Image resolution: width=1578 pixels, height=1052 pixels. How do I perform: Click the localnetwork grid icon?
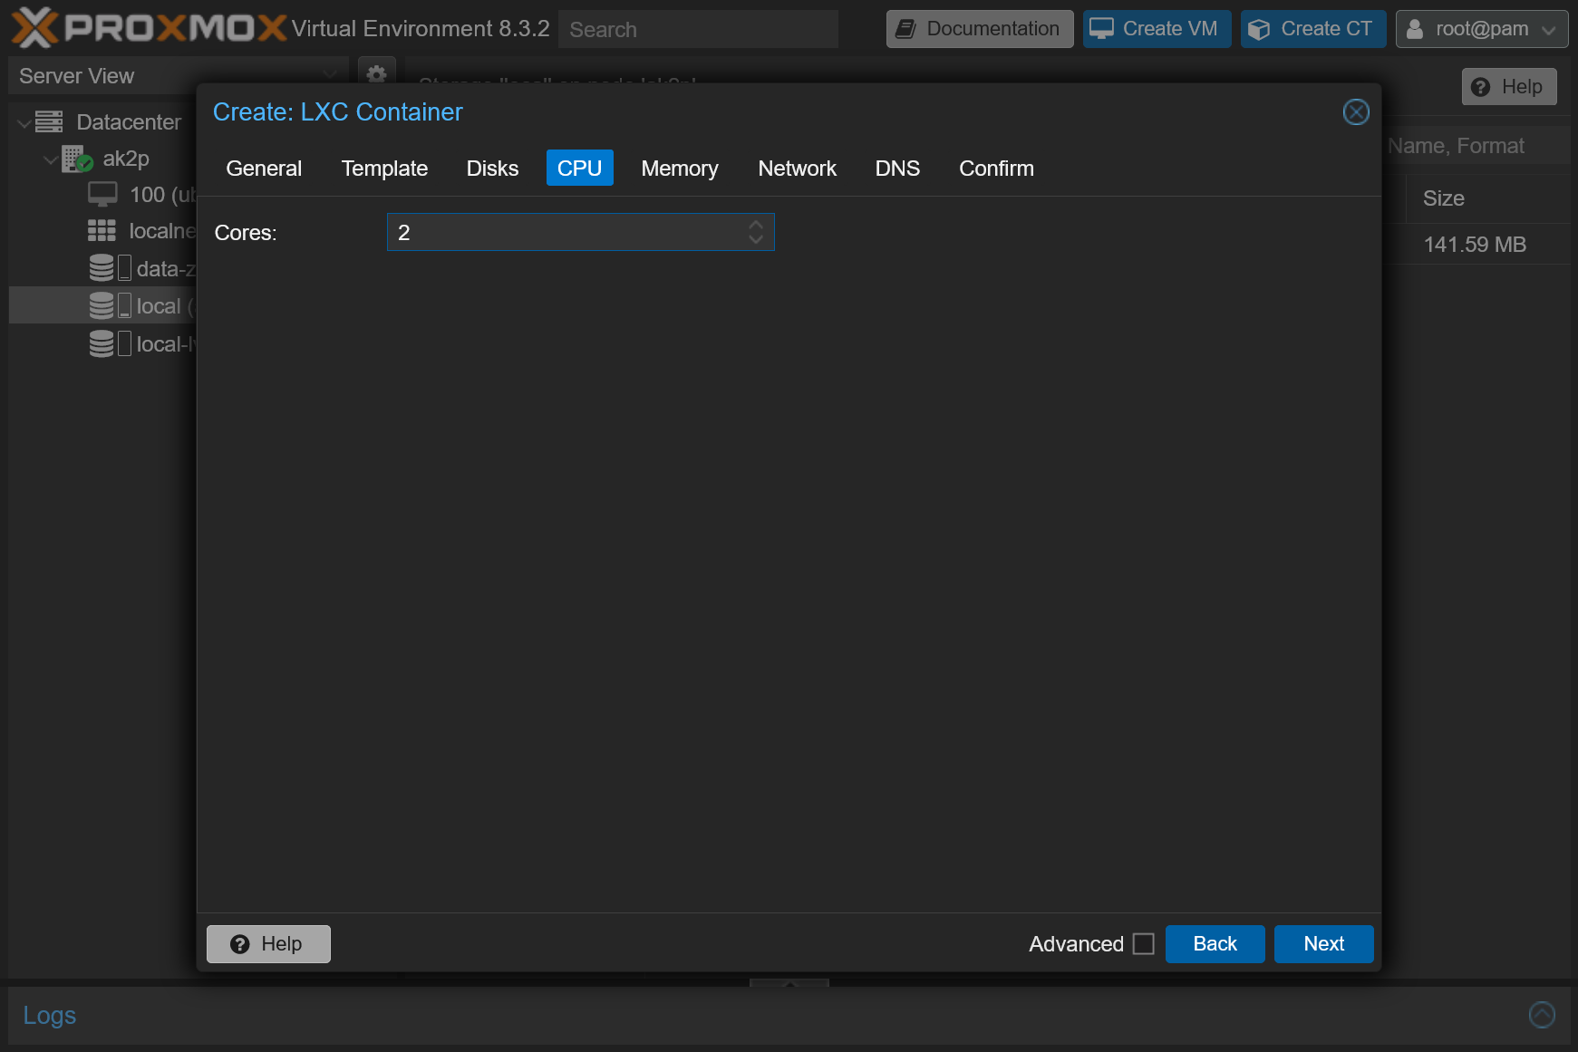tap(102, 231)
